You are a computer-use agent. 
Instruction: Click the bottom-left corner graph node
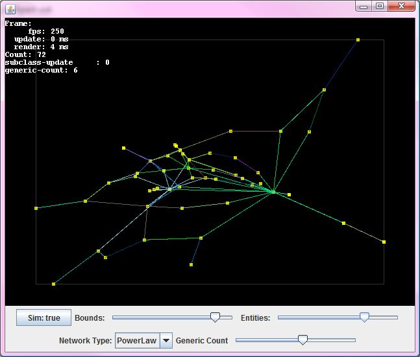click(x=53, y=284)
